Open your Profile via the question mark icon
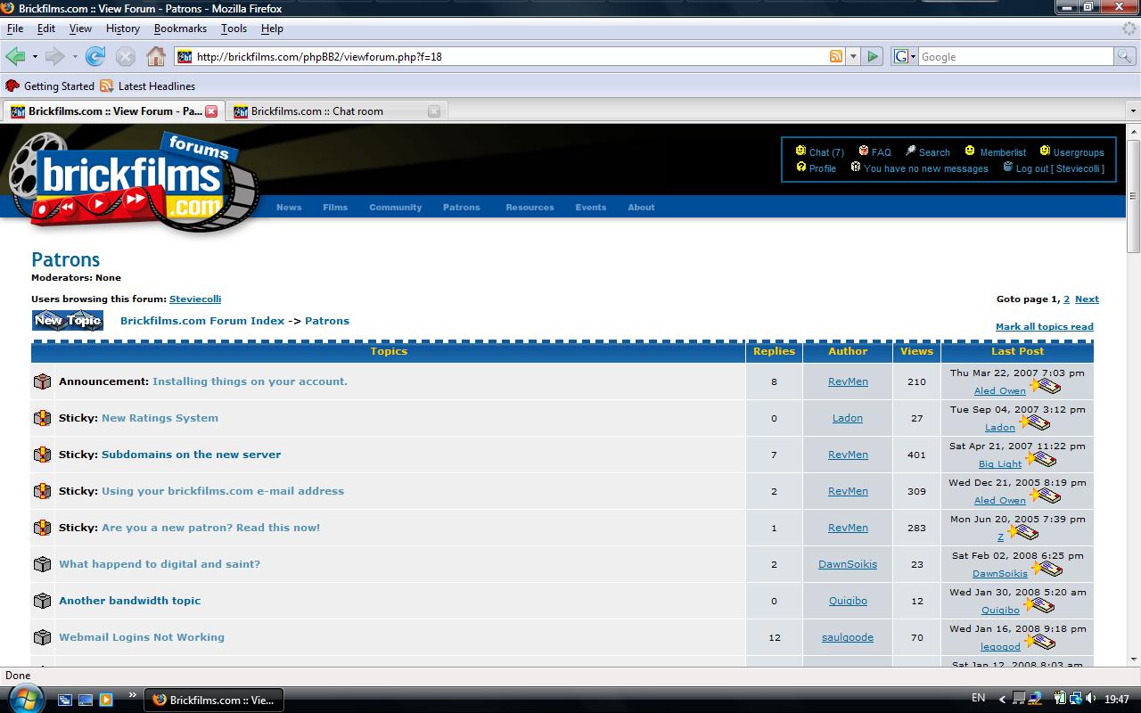 (x=801, y=168)
